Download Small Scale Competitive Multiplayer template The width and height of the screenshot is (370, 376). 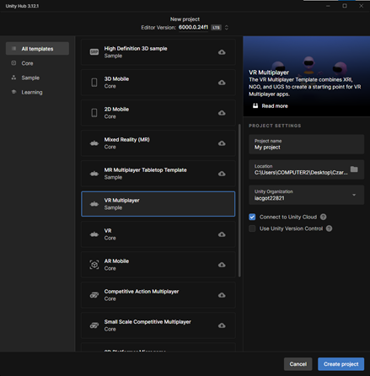click(x=222, y=325)
